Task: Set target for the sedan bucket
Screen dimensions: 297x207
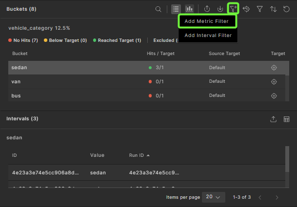Action: pyautogui.click(x=274, y=68)
